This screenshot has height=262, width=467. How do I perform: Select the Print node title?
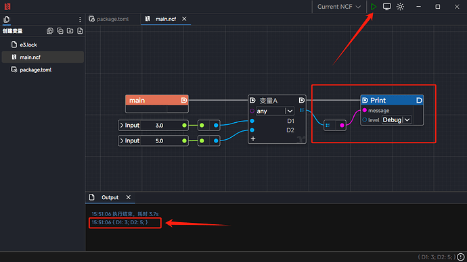point(378,101)
